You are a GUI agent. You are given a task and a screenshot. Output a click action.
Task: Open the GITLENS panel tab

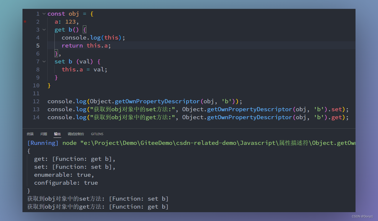coord(97,134)
